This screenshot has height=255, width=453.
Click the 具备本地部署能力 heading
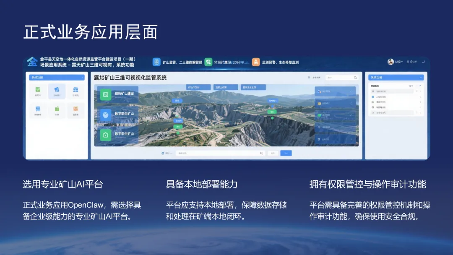coord(202,184)
